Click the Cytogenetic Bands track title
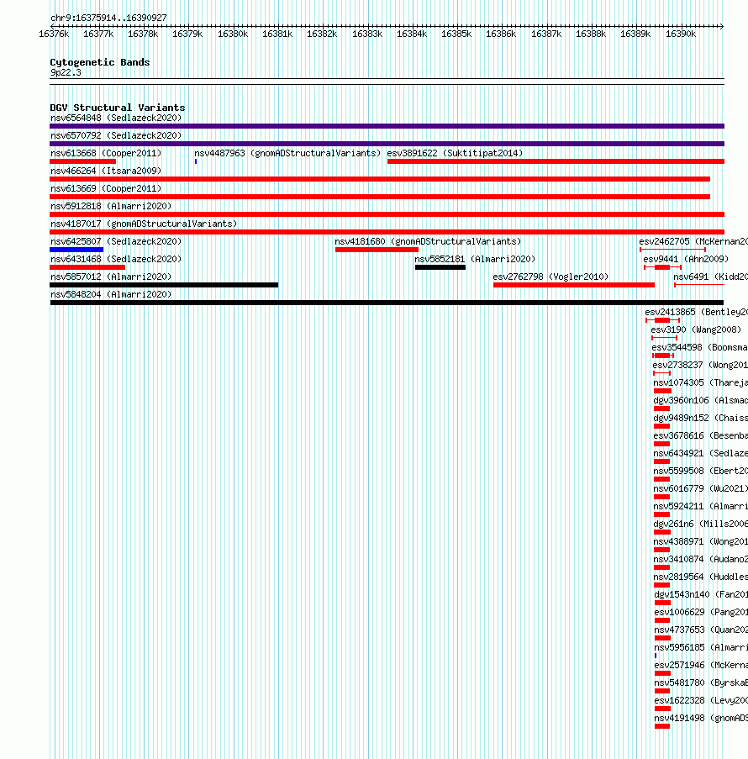The image size is (748, 759). pyautogui.click(x=100, y=62)
